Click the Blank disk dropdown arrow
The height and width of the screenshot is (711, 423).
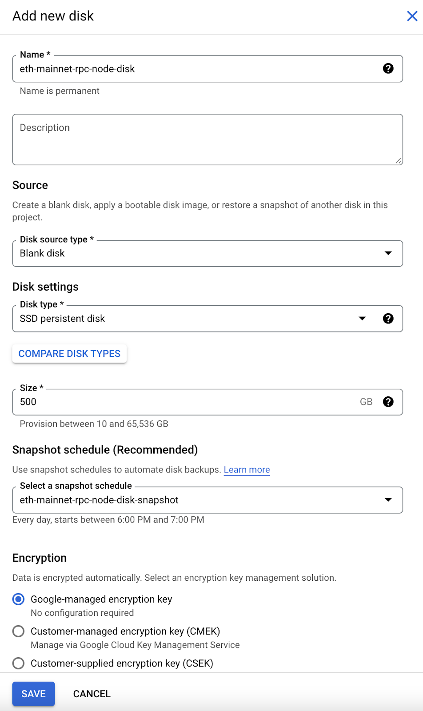pos(387,253)
